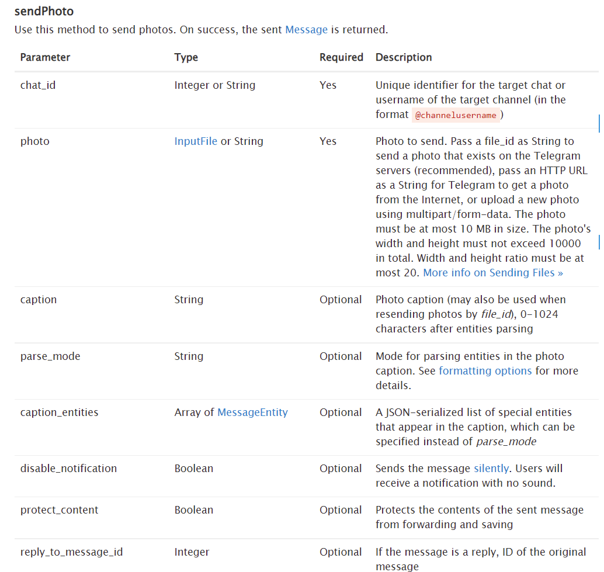Select the reply_to_message_id parameter name
The width and height of the screenshot is (604, 572).
coord(71,552)
